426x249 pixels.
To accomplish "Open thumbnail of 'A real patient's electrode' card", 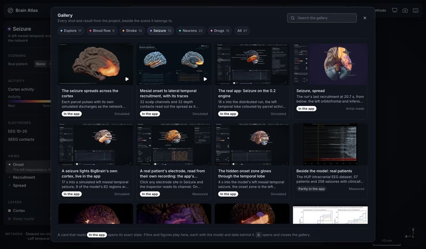I will (174, 145).
